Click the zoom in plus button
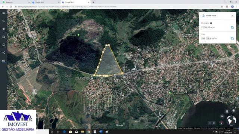 click(x=214, y=123)
